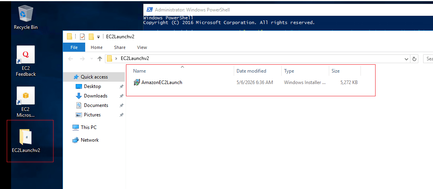The width and height of the screenshot is (433, 189).
Task: Click the pin icon beside Downloads
Action: click(x=121, y=96)
